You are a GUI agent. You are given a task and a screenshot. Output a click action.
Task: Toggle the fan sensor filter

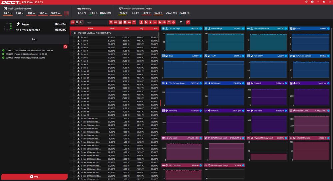click(160, 22)
